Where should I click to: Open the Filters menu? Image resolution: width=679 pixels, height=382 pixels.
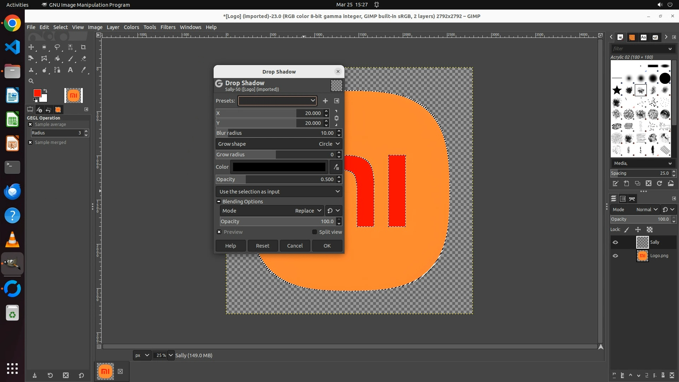[x=168, y=27]
